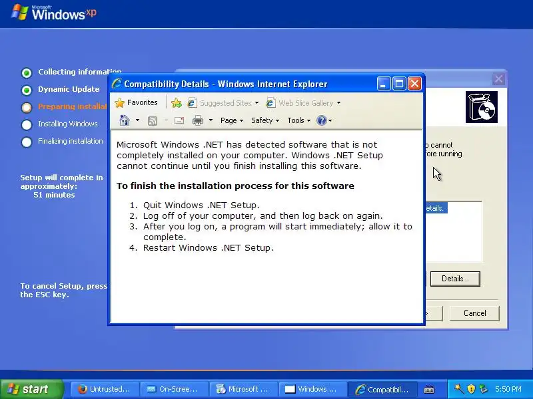This screenshot has height=399, width=533.
Task: Click the software box icon in Setup dialog
Action: click(481, 107)
